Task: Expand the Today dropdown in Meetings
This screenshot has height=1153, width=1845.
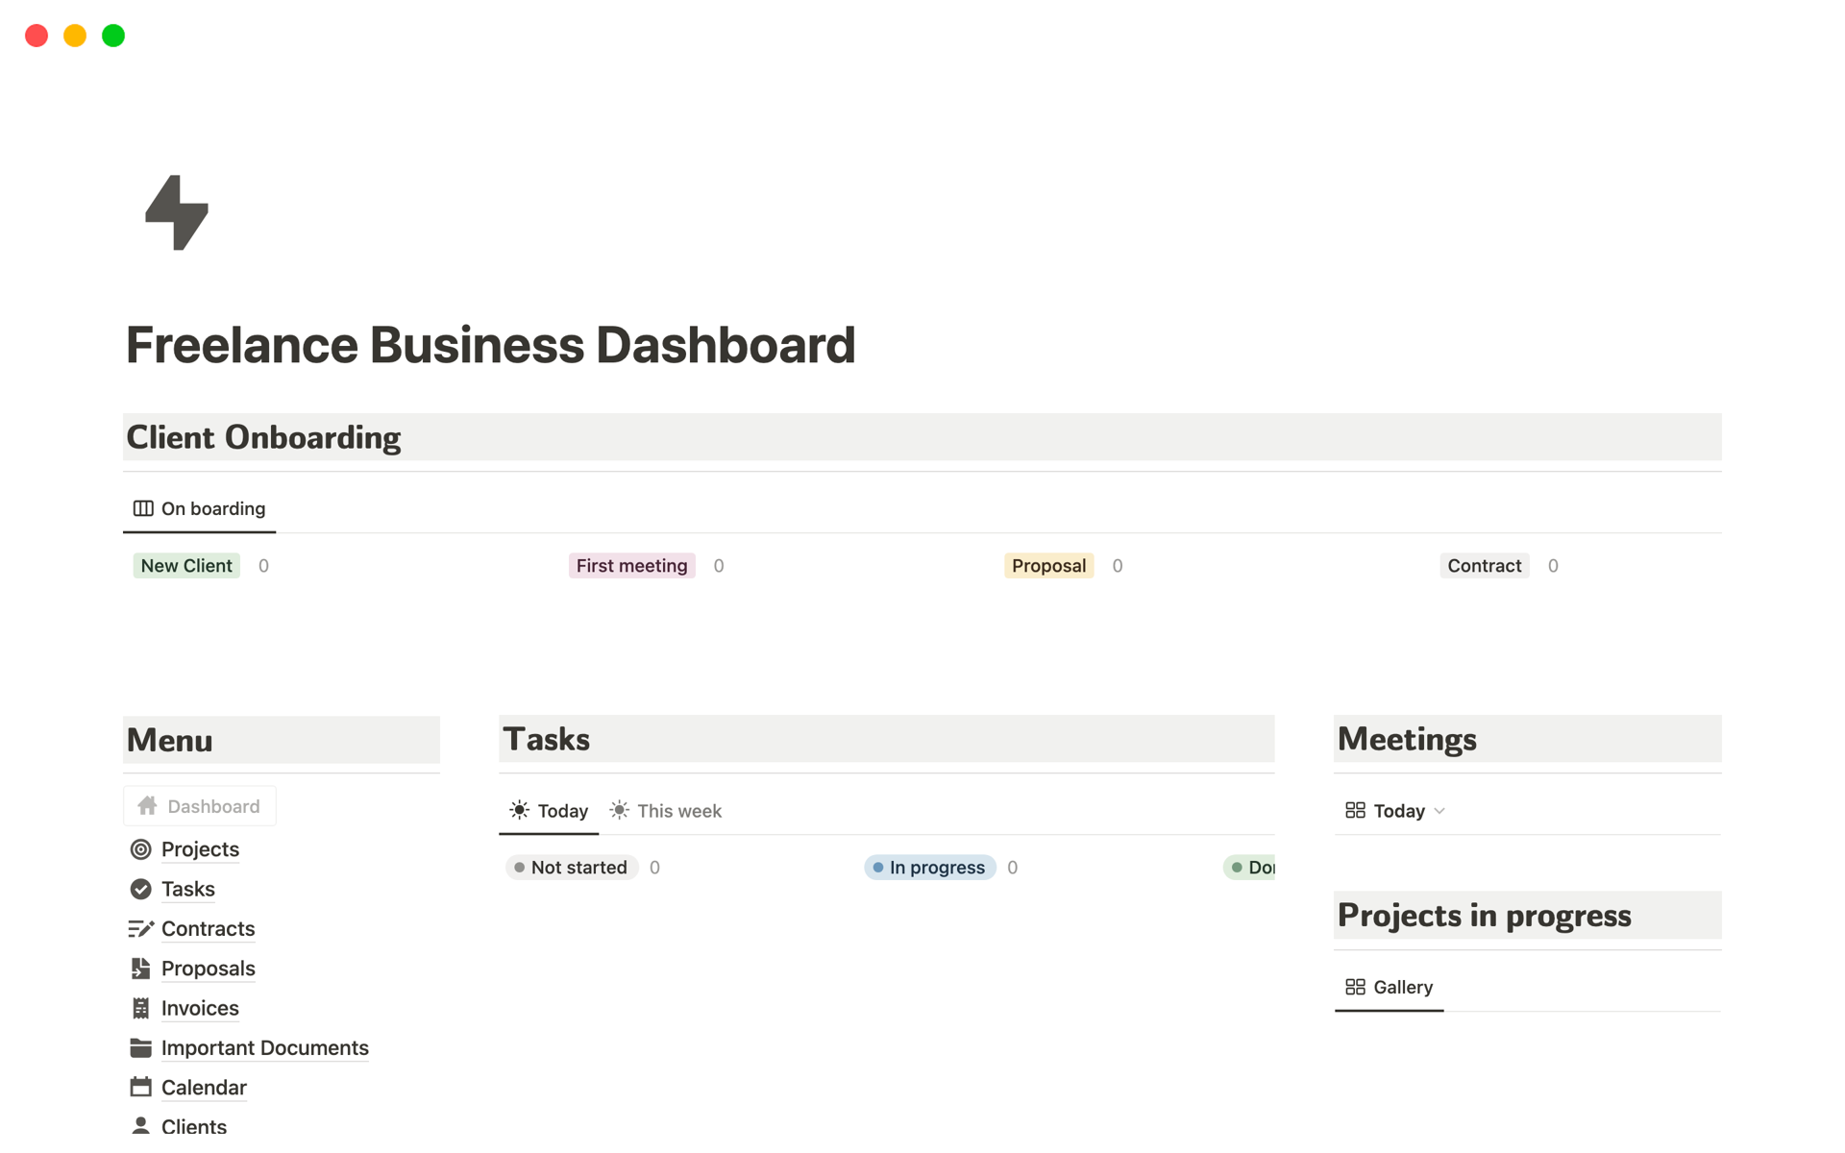Action: coord(1439,810)
